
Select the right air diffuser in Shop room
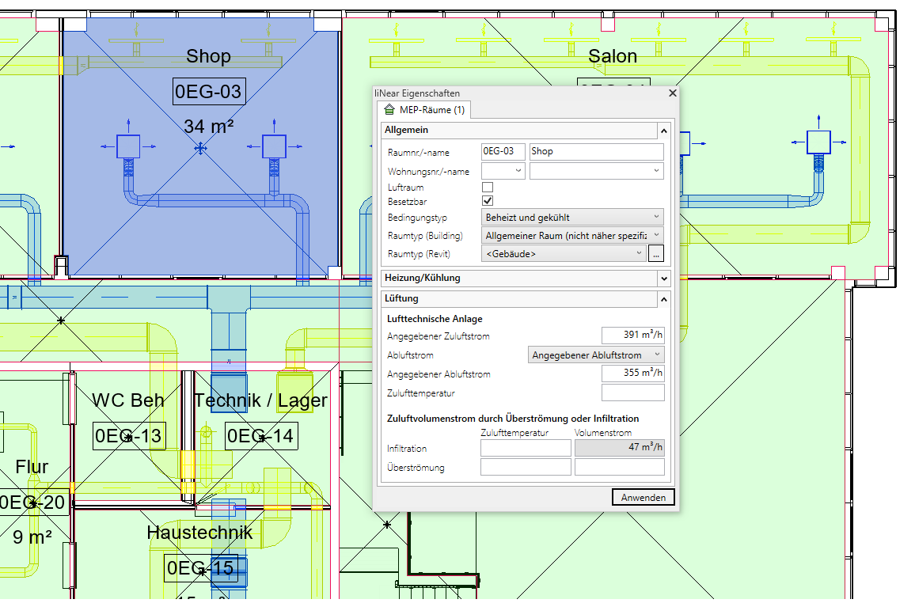coord(274,146)
